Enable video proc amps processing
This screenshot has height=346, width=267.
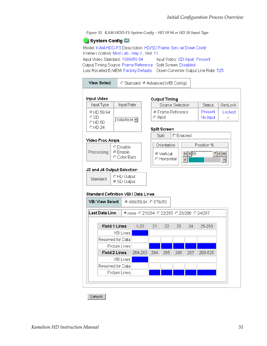[115, 152]
